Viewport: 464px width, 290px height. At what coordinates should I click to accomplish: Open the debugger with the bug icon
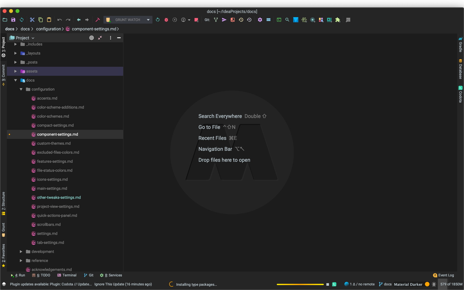coord(166,20)
